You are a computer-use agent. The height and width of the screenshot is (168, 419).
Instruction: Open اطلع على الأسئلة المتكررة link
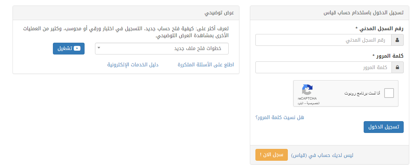(206, 65)
